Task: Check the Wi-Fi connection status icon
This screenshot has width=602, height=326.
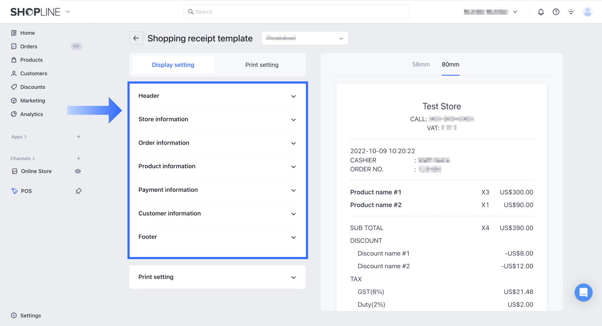Action: [571, 12]
